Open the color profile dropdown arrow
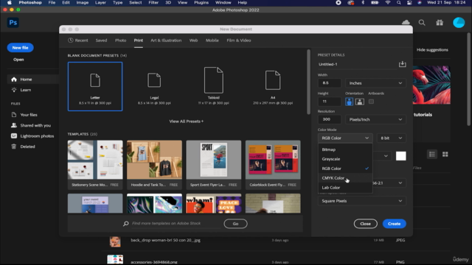 tap(400, 183)
